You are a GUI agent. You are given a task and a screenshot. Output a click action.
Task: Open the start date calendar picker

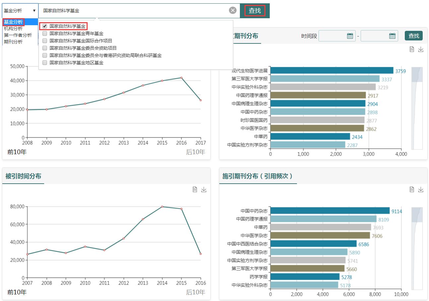(x=350, y=36)
